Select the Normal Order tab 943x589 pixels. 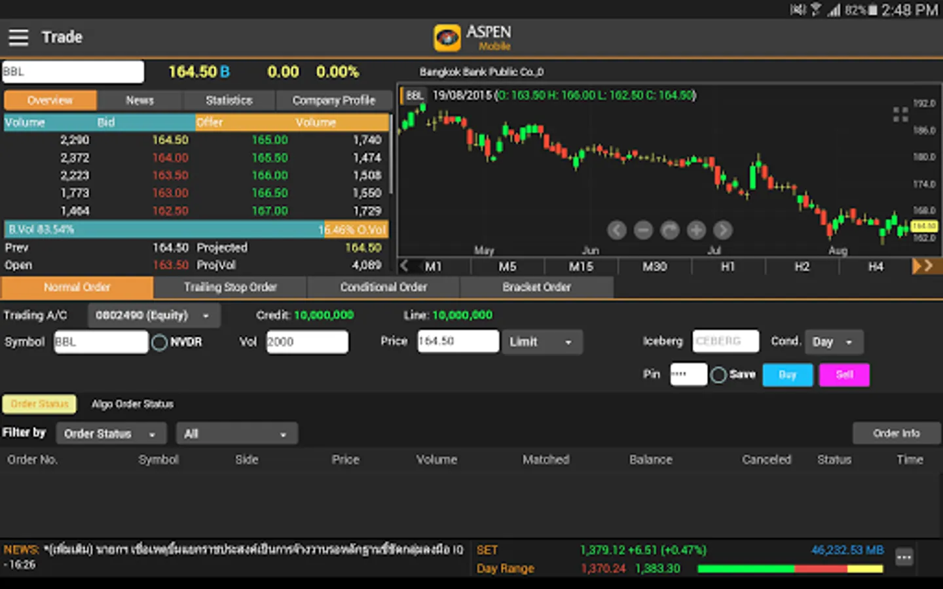(77, 287)
